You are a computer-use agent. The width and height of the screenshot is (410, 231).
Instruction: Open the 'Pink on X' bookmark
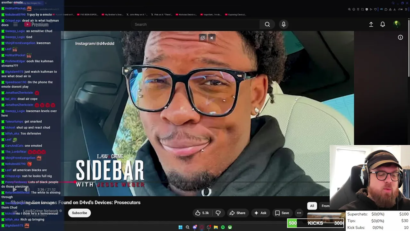[x=161, y=14]
